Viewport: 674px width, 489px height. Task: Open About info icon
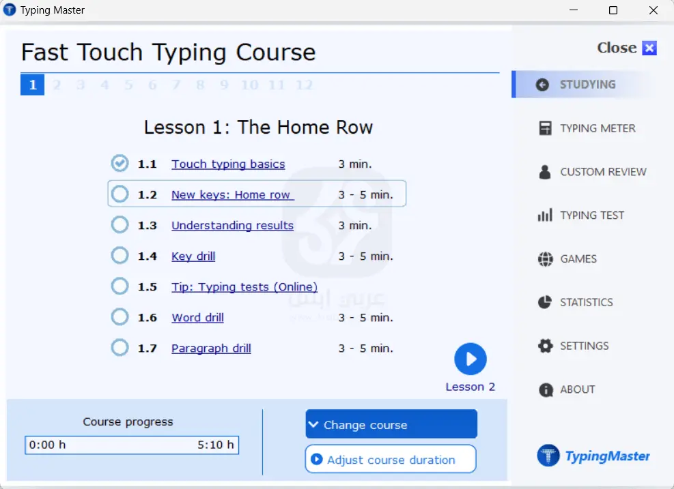(545, 389)
